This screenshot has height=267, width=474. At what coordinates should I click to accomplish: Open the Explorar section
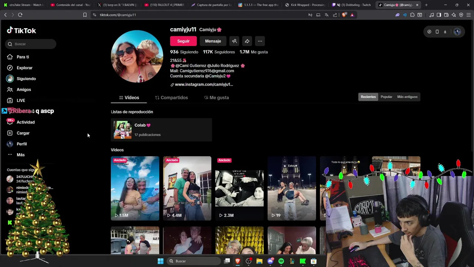click(x=20, y=68)
